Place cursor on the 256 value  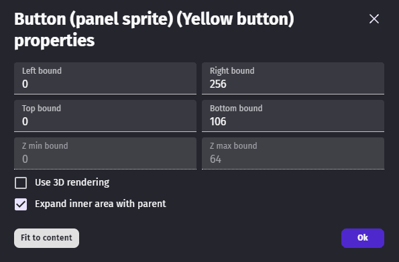coord(218,84)
